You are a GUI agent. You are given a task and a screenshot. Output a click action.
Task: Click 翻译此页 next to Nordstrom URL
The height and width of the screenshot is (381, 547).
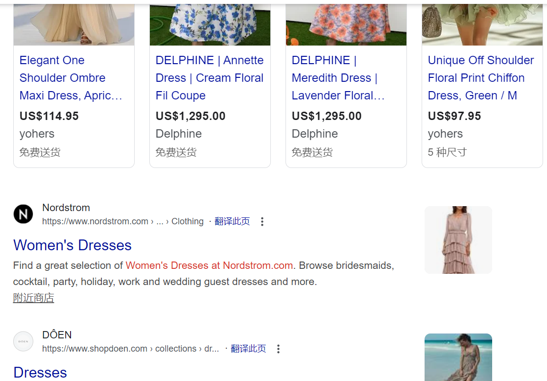(x=232, y=221)
